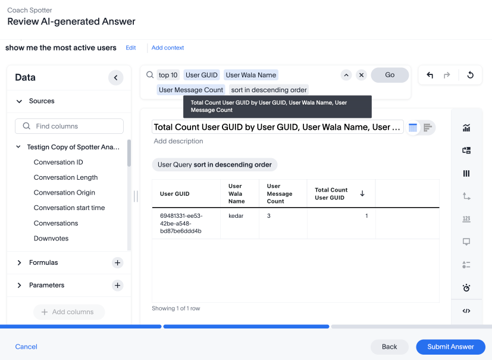Open the change chart type icon

(x=466, y=150)
